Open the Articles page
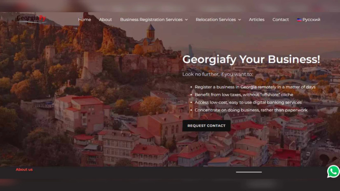Screen dimensions: 340x191 (x=256, y=19)
